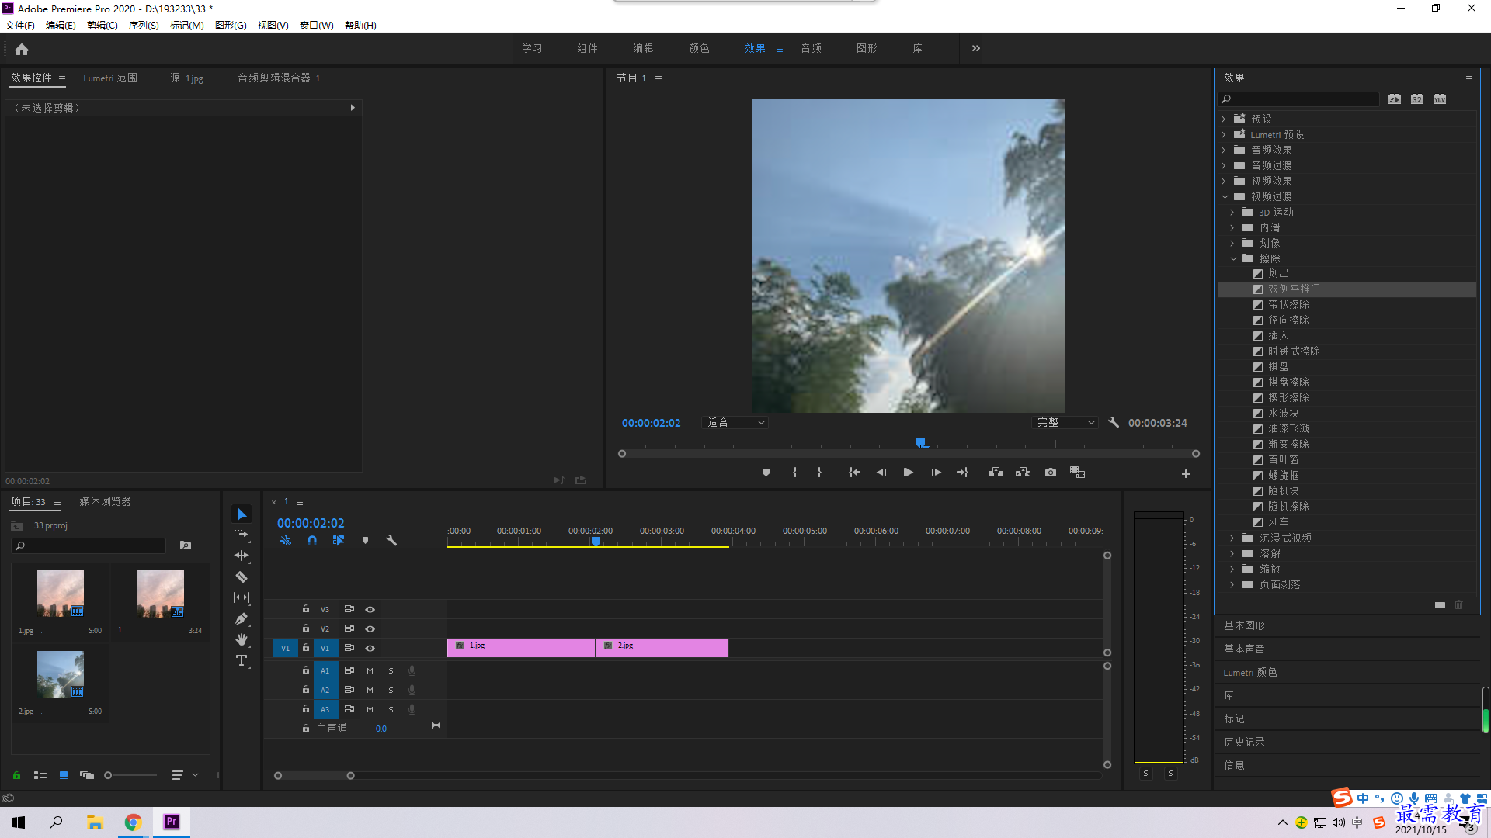The width and height of the screenshot is (1491, 838).
Task: Open the 媒体浏览器 tab
Action: tap(105, 502)
